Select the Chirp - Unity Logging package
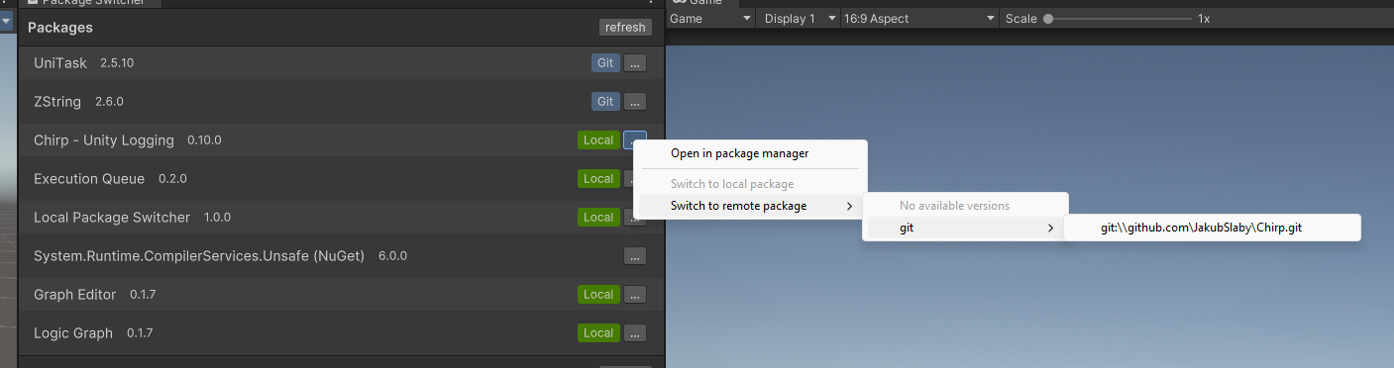This screenshot has height=368, width=1394. 104,139
